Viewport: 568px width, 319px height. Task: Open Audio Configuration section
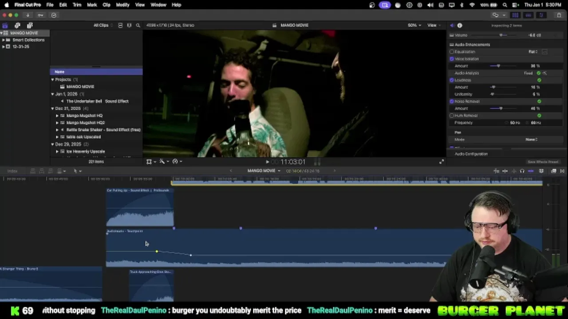click(471, 154)
